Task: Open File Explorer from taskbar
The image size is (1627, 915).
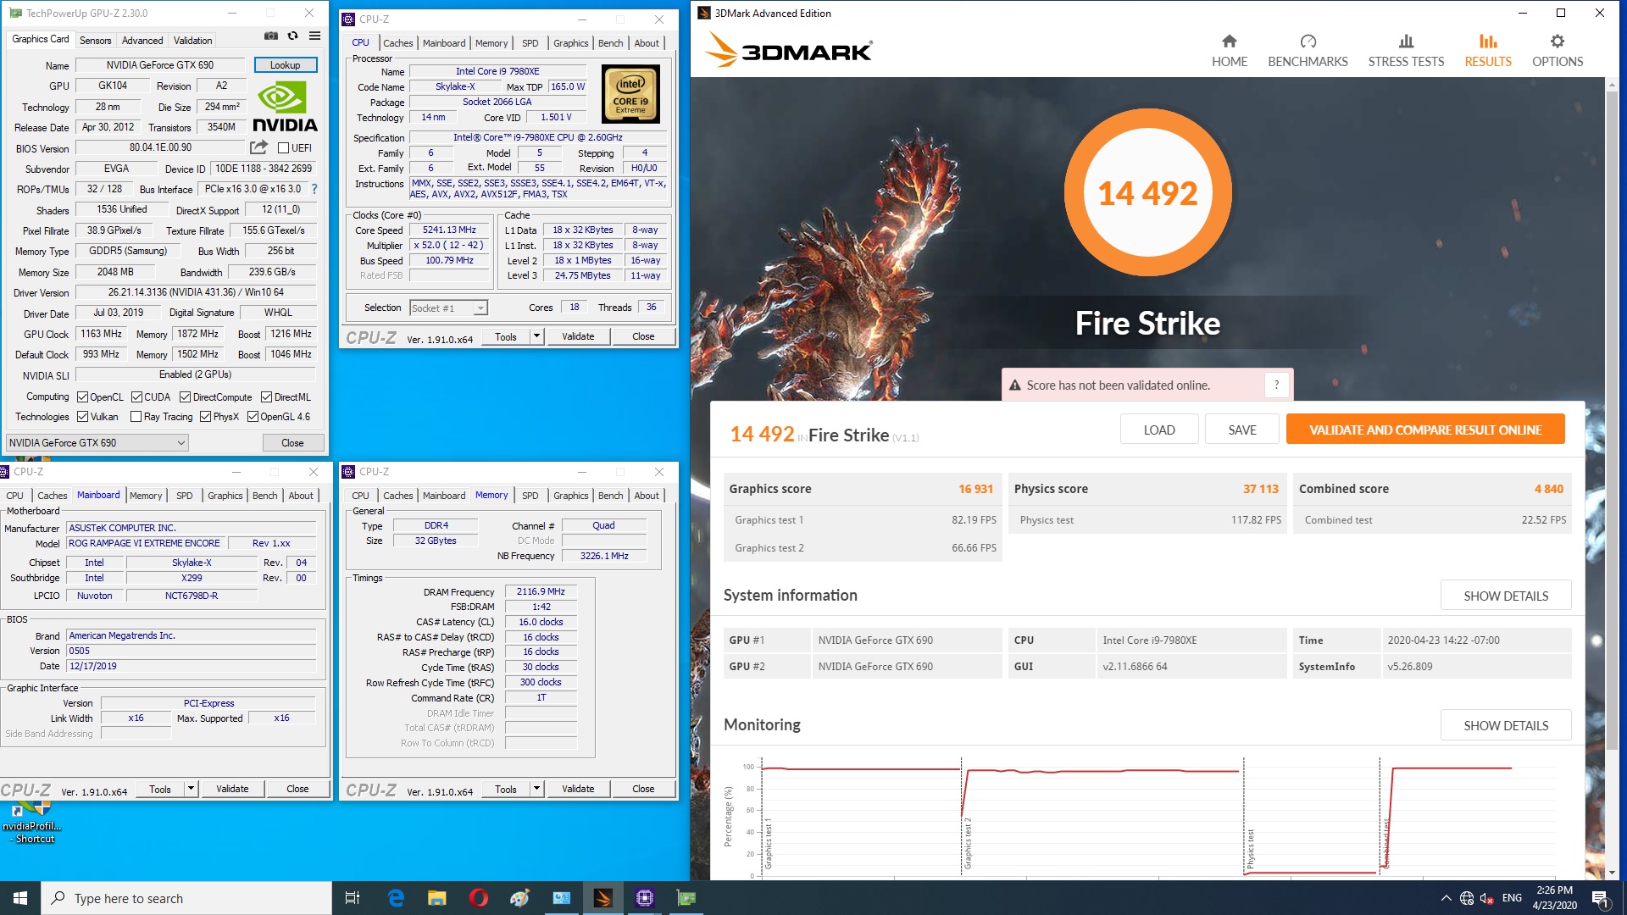Action: [436, 898]
